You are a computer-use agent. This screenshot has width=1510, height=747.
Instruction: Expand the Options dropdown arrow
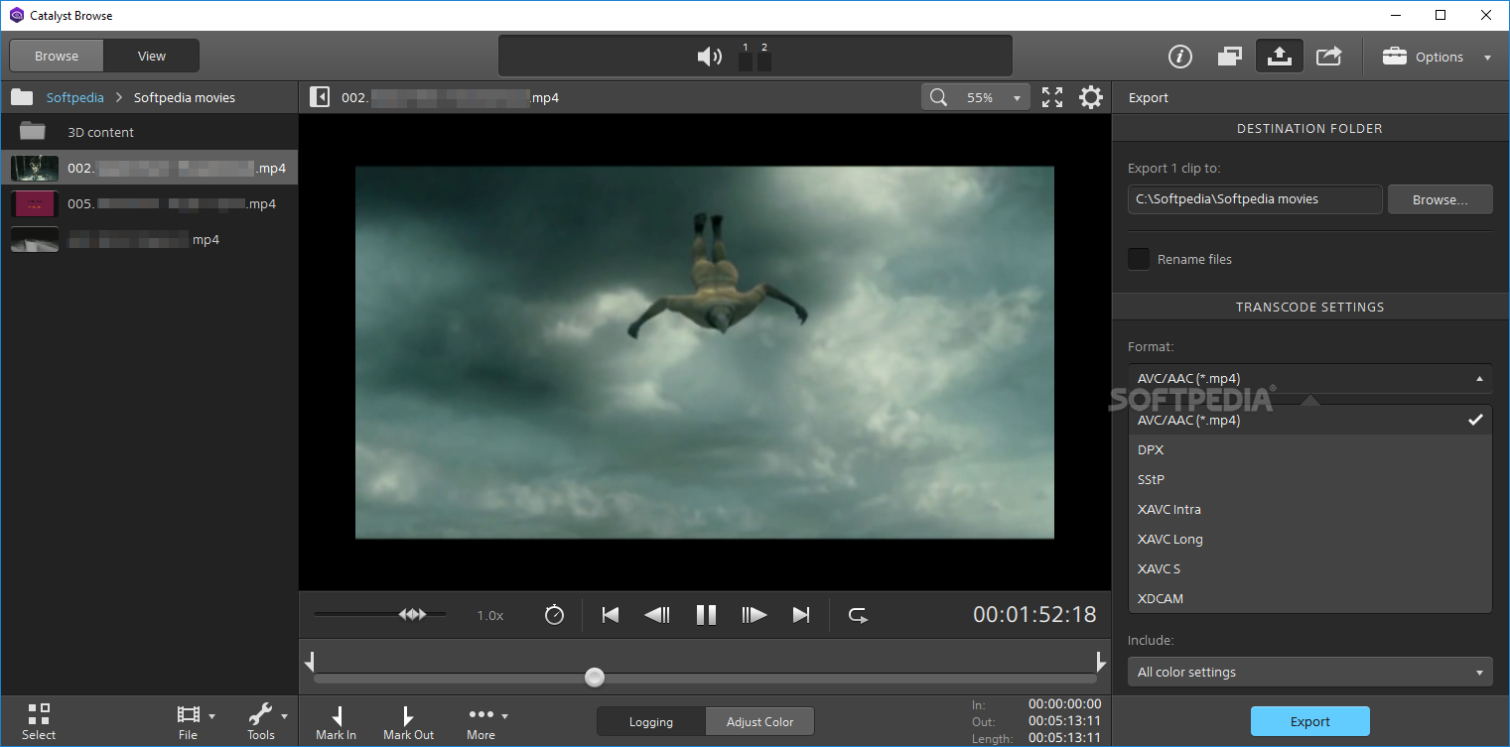pyautogui.click(x=1487, y=58)
